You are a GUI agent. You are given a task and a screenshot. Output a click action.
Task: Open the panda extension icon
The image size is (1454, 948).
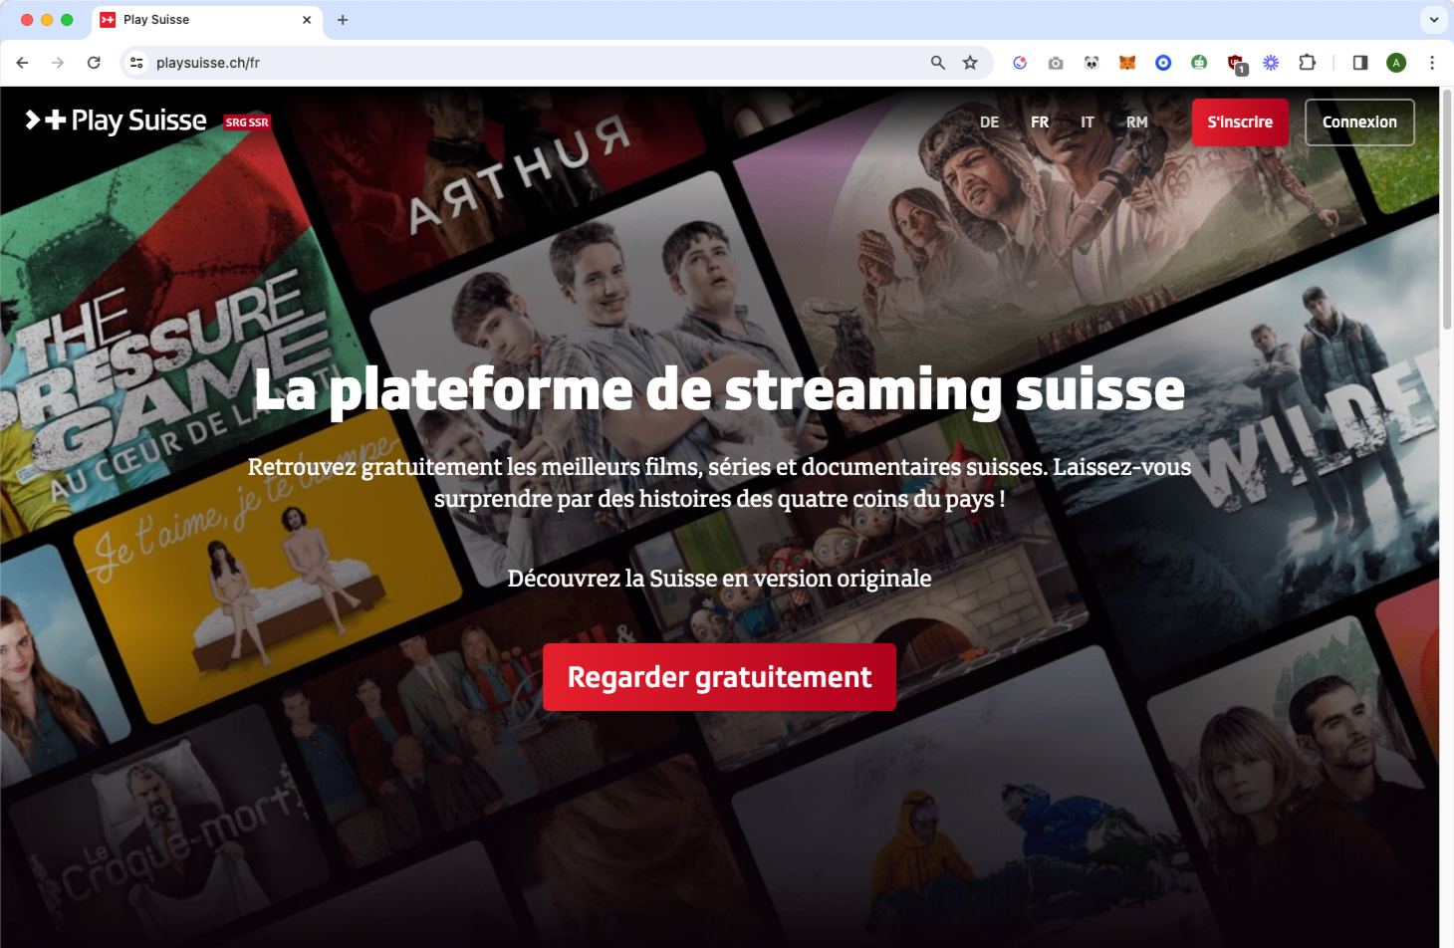click(x=1091, y=63)
